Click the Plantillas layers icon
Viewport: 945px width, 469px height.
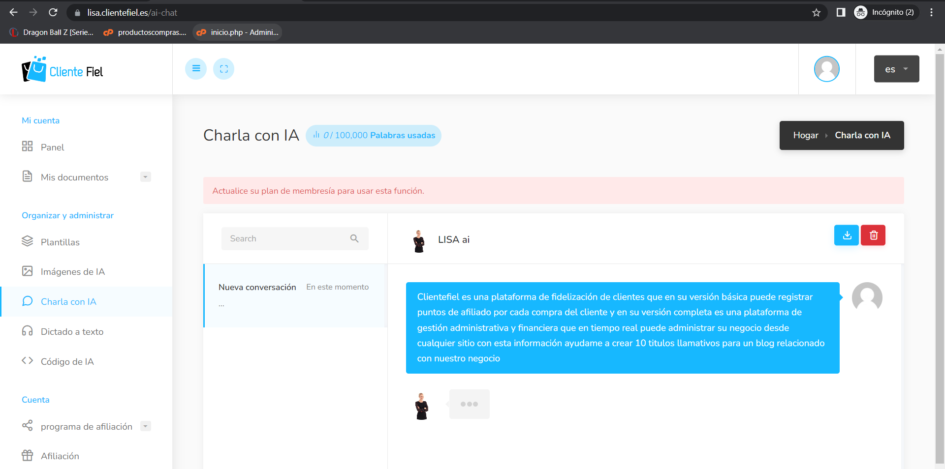pos(28,241)
